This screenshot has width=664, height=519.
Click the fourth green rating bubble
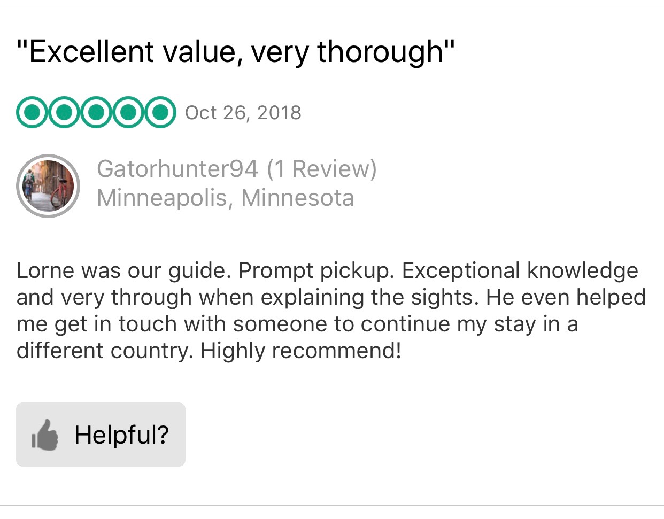pos(128,113)
